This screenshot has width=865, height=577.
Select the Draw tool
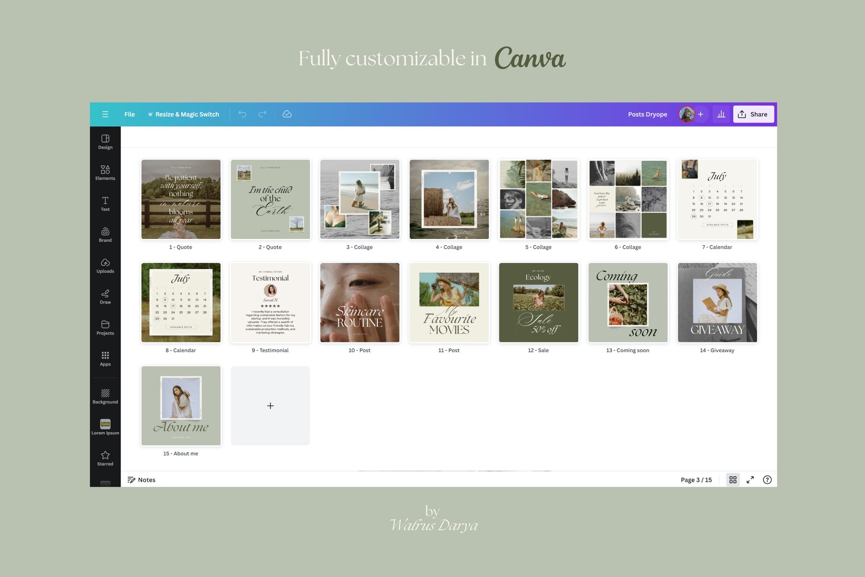tap(105, 296)
